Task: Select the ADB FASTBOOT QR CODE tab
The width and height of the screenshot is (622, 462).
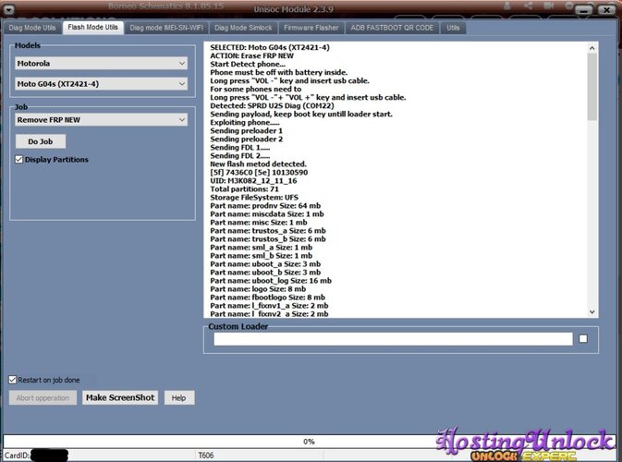Action: [x=392, y=28]
